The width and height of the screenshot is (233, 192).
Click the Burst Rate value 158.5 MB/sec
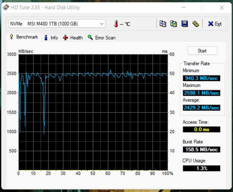tap(202, 149)
